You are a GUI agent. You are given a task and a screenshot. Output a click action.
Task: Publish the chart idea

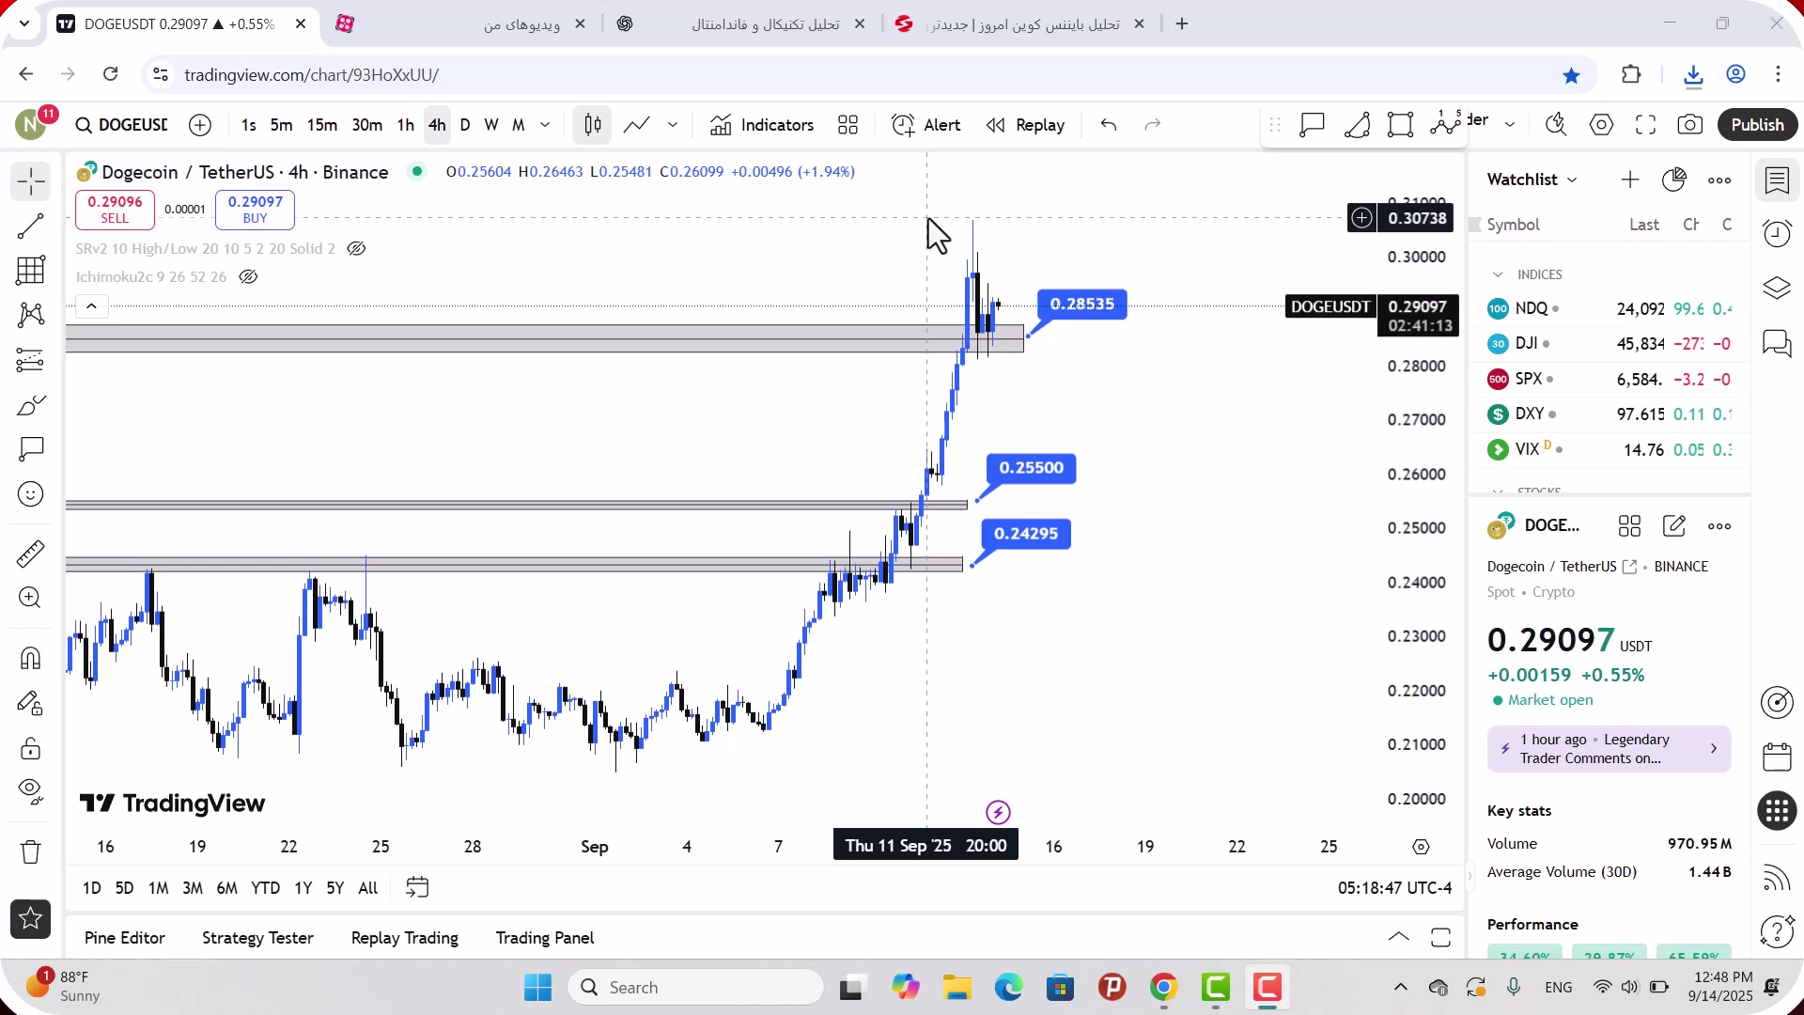[1757, 125]
